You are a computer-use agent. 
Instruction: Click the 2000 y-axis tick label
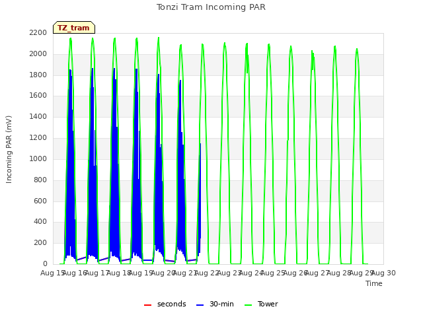(38, 54)
